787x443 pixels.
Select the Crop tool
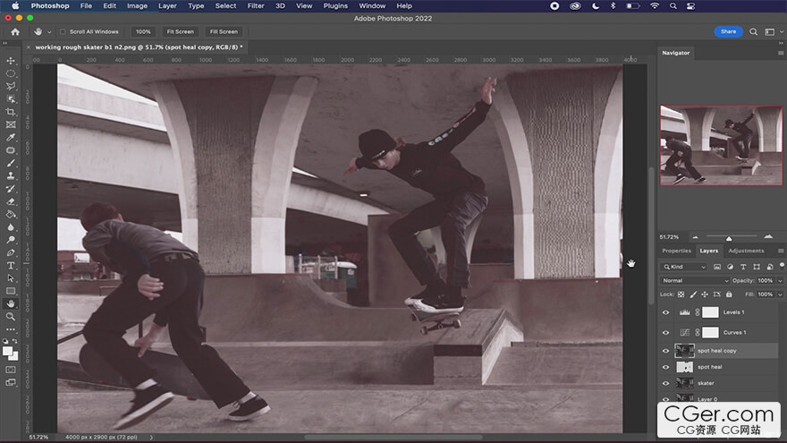[x=11, y=112]
